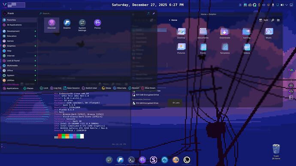Open the Education category
The height and width of the screenshot is (166, 296).
coord(19,36)
